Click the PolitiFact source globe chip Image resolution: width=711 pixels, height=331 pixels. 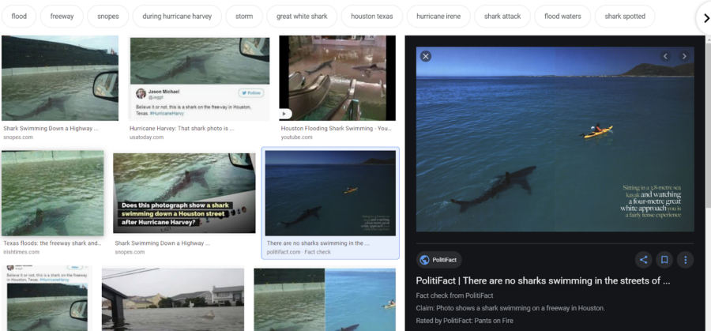[x=439, y=260]
